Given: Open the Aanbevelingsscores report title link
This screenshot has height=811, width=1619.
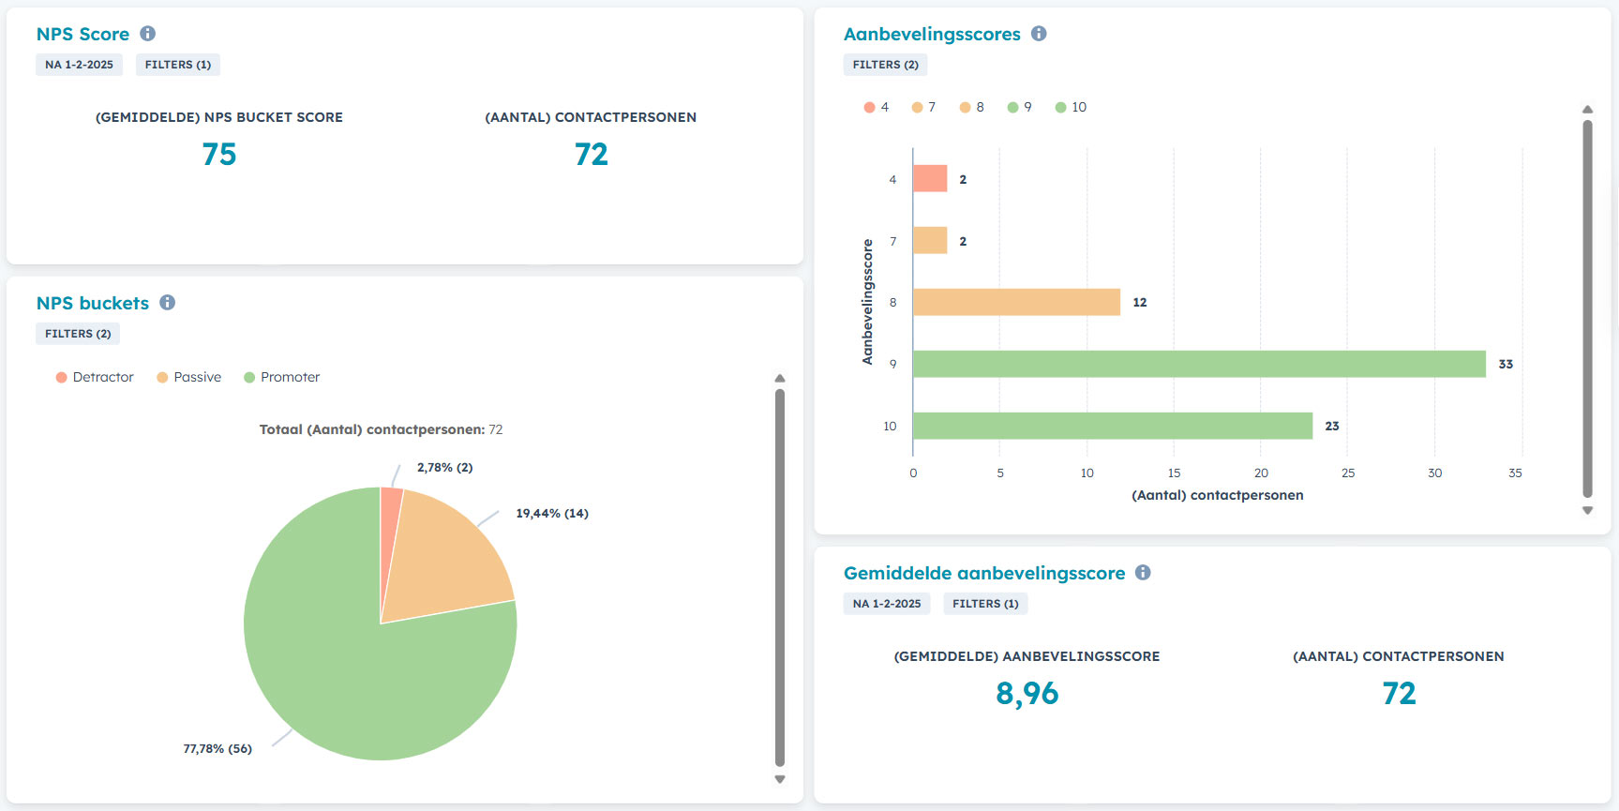Looking at the screenshot, I should (x=932, y=34).
